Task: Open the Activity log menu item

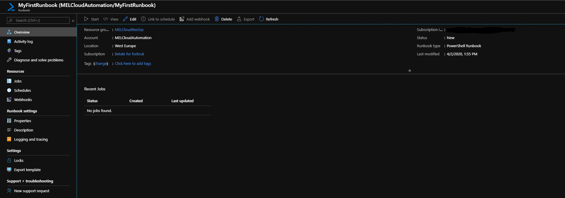Action: pos(38,41)
